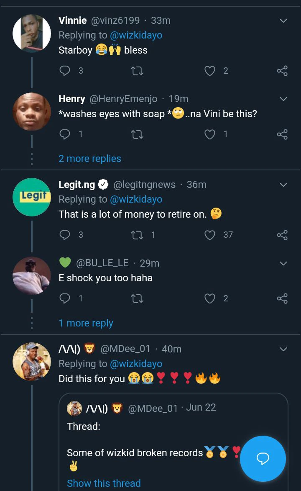Retweet the Legit.ng tweet
Image resolution: width=301 pixels, height=491 pixels.
pyautogui.click(x=137, y=235)
